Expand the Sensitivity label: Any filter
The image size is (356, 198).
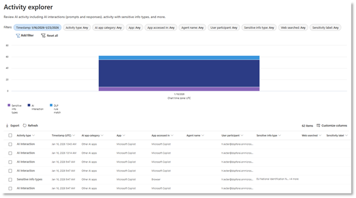pos(325,28)
